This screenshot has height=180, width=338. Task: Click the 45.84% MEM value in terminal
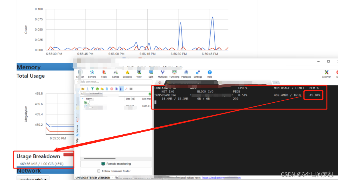[x=315, y=95]
